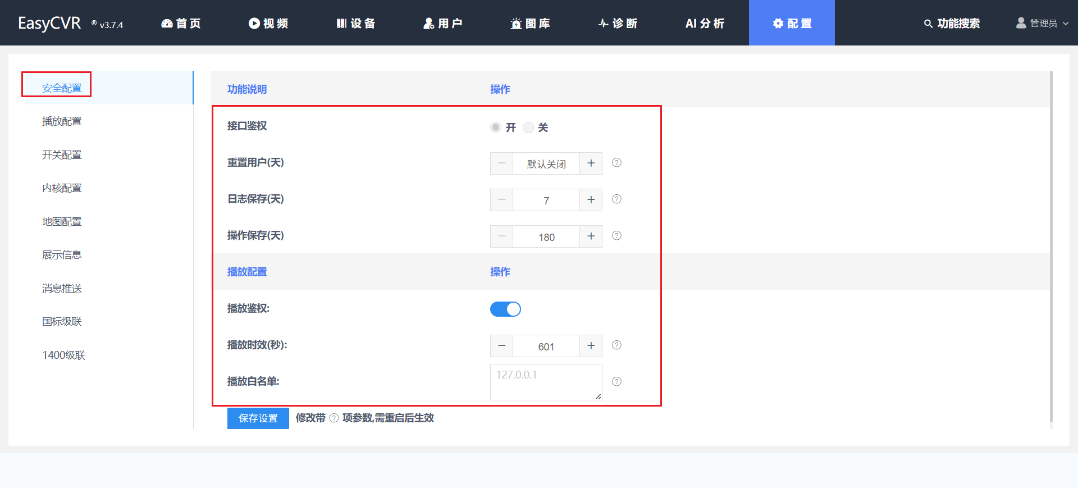Decrease 播放时效(秒) value with minus

click(x=501, y=346)
